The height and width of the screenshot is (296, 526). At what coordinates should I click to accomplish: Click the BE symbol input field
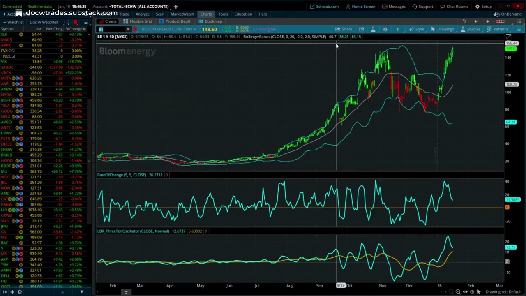pyautogui.click(x=111, y=29)
